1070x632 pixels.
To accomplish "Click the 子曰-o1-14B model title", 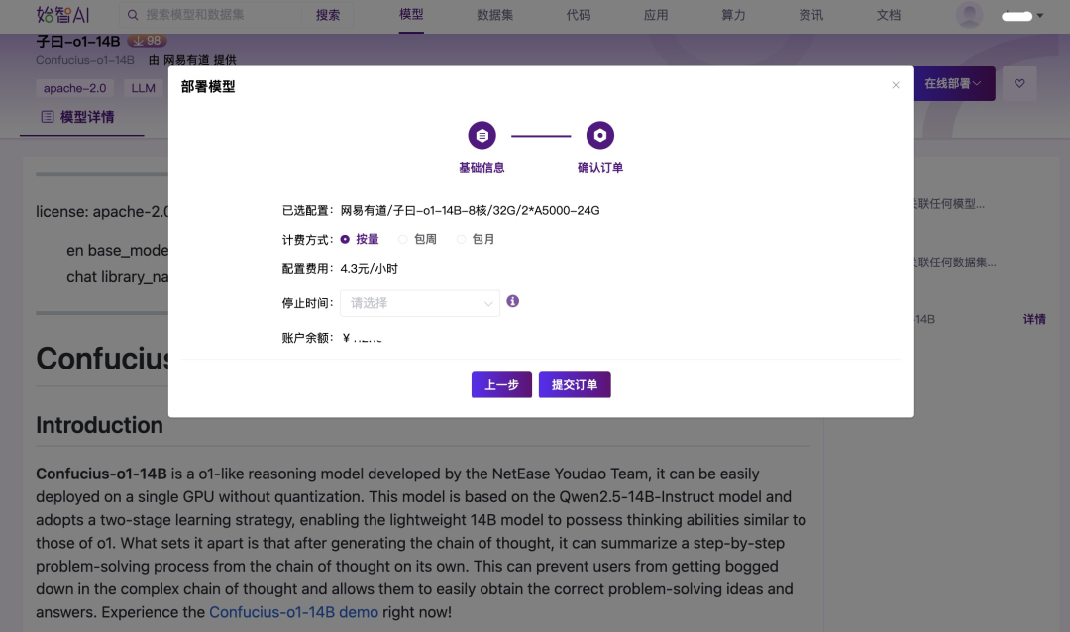I will coord(78,41).
